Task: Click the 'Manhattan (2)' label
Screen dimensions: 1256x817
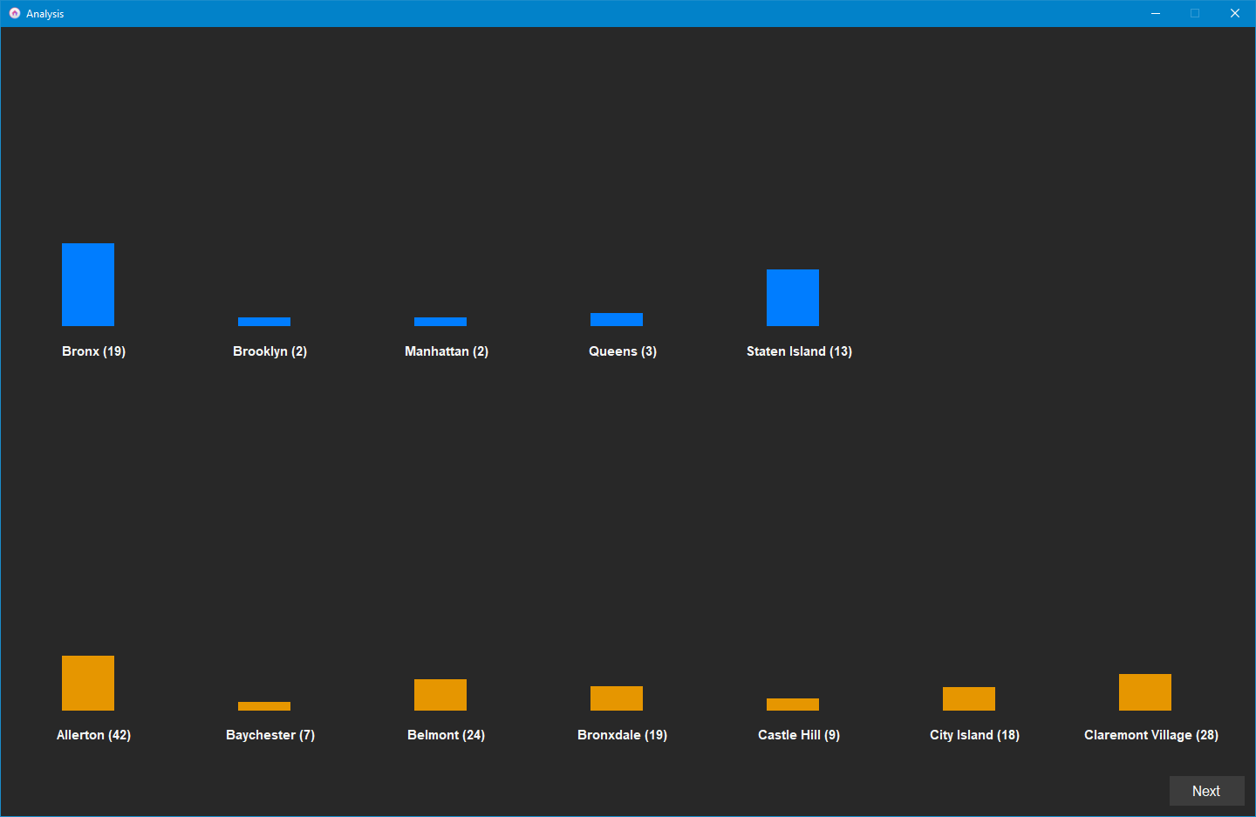Action: click(x=447, y=351)
